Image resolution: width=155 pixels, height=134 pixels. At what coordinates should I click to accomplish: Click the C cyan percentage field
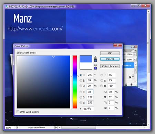pos(111,92)
